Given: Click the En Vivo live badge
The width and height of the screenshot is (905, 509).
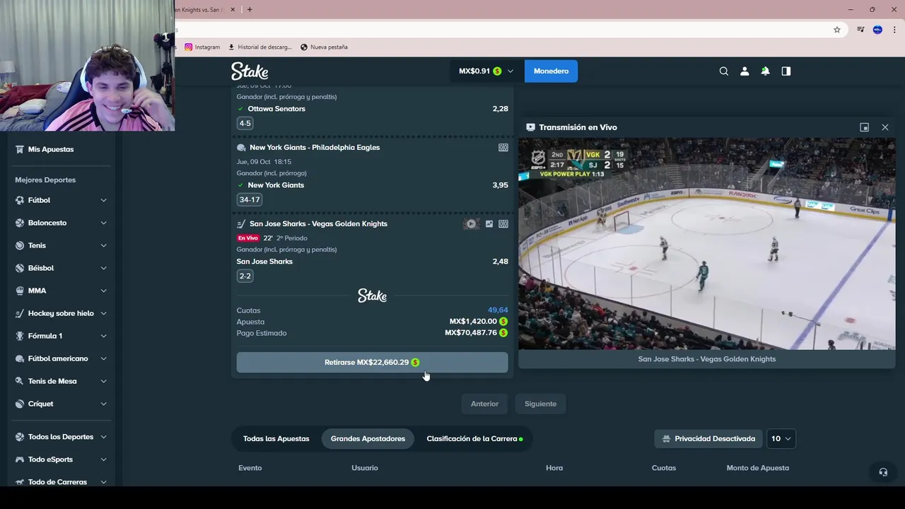Looking at the screenshot, I should (248, 238).
